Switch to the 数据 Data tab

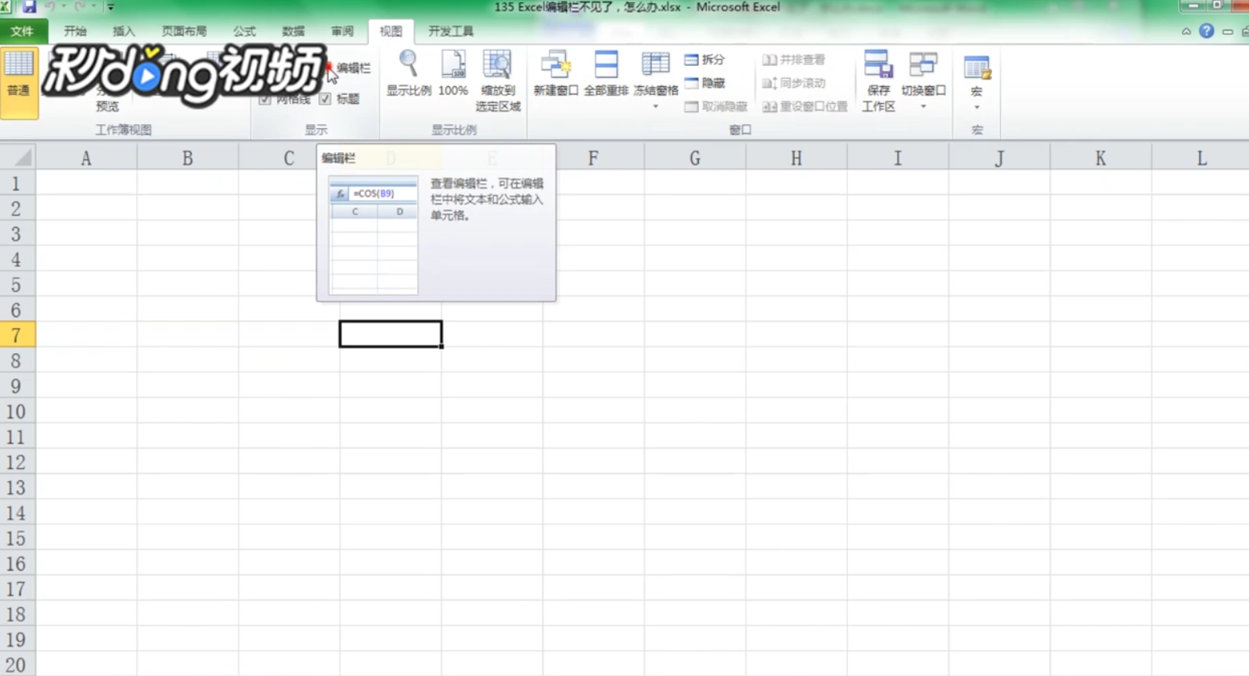[293, 31]
